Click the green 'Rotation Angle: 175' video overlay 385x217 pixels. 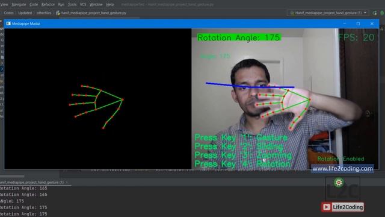tap(239, 37)
